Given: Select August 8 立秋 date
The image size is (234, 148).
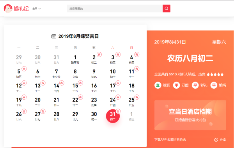Looking at the screenshot, I should click(x=75, y=73).
